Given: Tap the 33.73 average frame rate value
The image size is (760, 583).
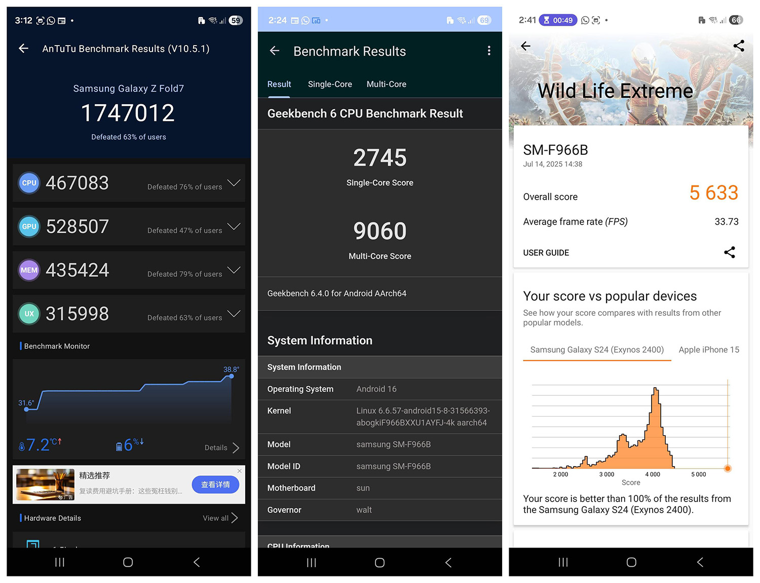Looking at the screenshot, I should point(727,222).
